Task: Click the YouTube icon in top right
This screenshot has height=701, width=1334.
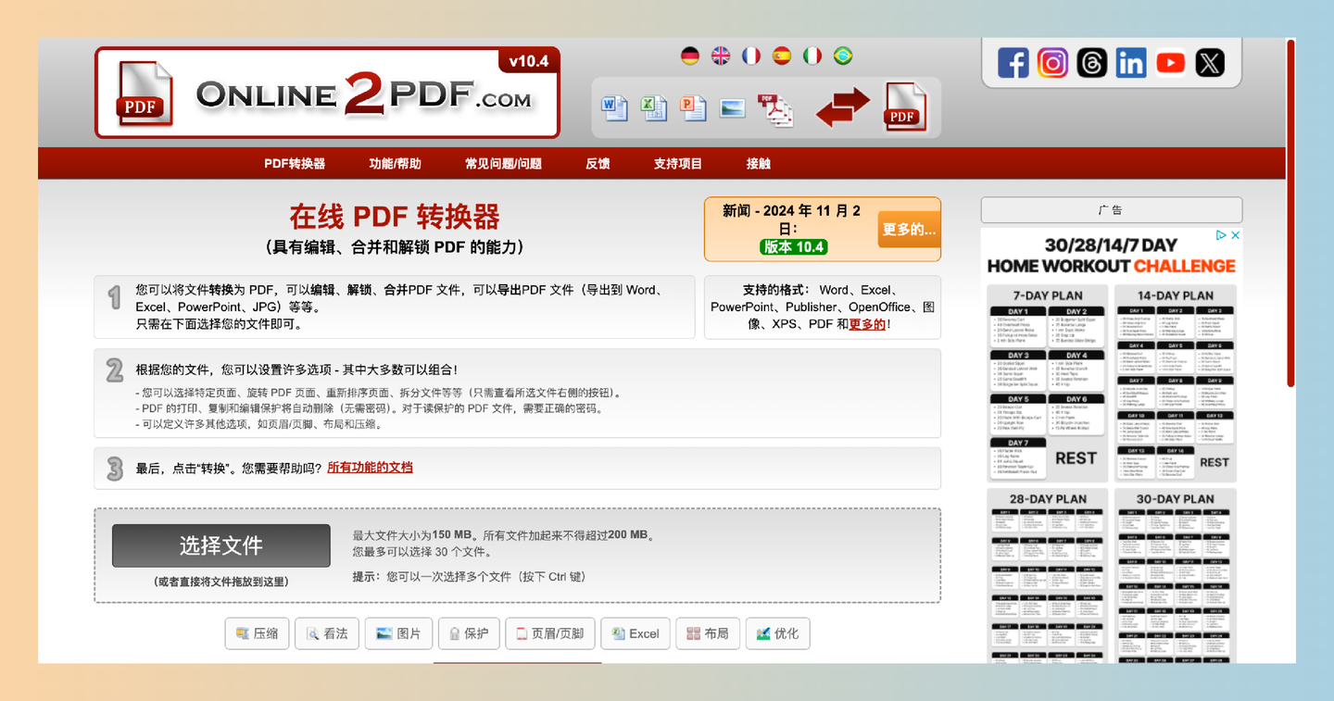Action: 1170,62
